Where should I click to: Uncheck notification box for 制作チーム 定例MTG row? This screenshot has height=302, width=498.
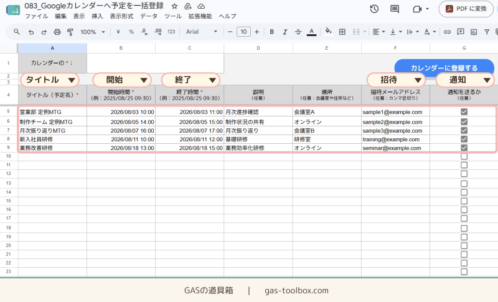click(x=464, y=121)
